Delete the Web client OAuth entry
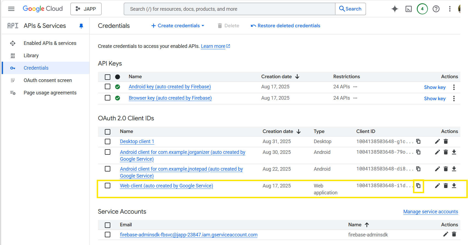The image size is (468, 245). tap(446, 186)
